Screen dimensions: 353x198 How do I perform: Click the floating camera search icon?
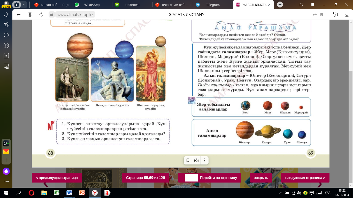196,160
